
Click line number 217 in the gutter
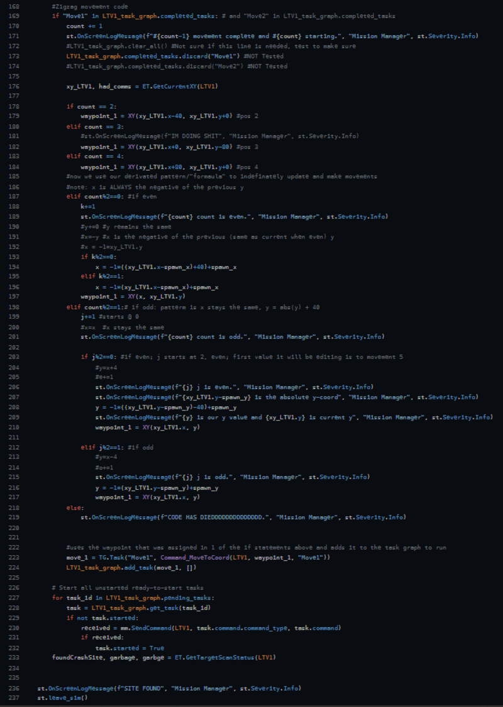[x=14, y=497]
